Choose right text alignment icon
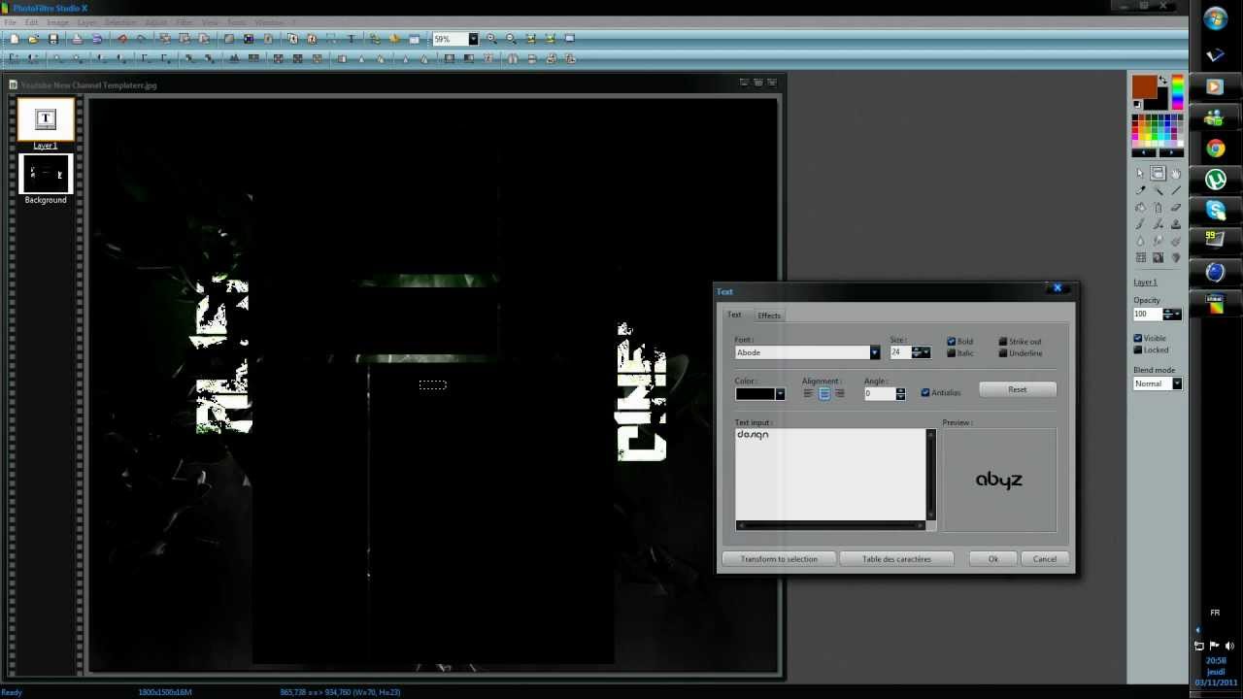Viewport: 1243px width, 699px height. click(x=840, y=393)
